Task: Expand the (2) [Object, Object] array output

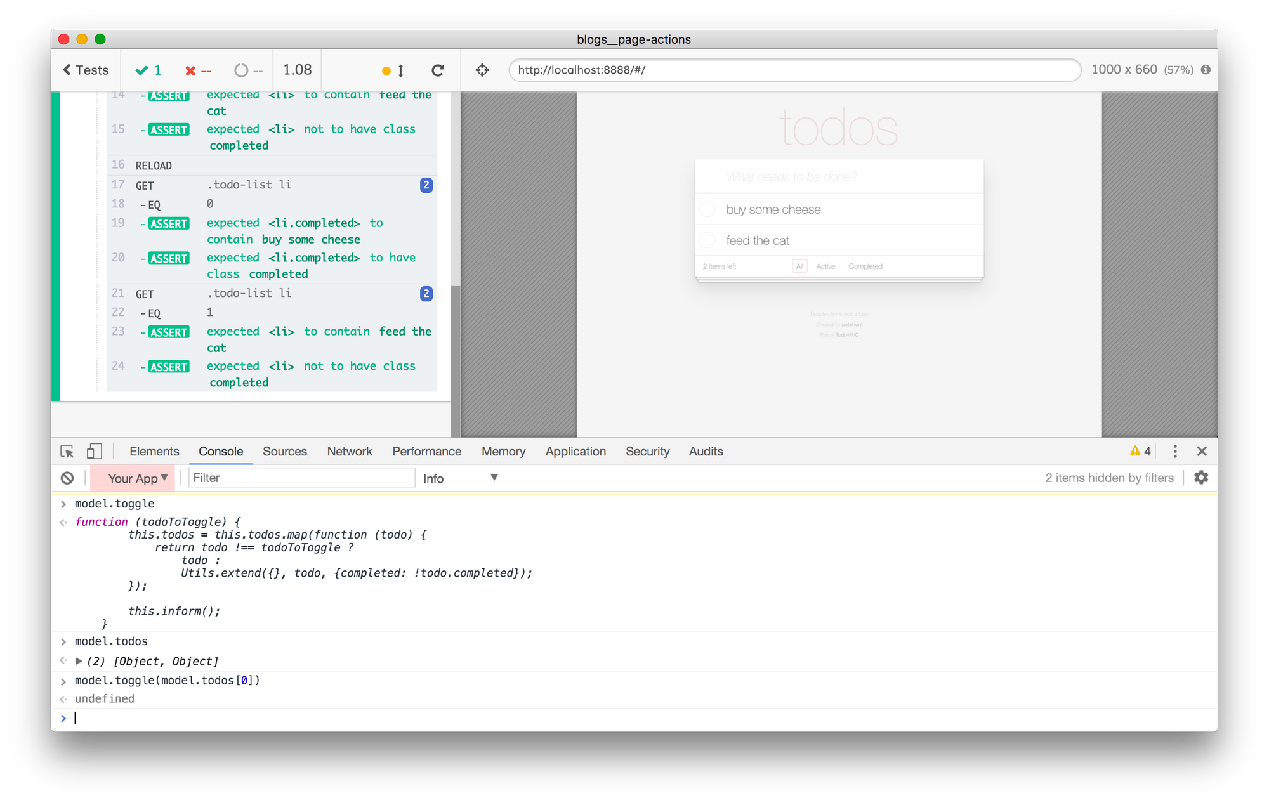Action: click(x=79, y=661)
